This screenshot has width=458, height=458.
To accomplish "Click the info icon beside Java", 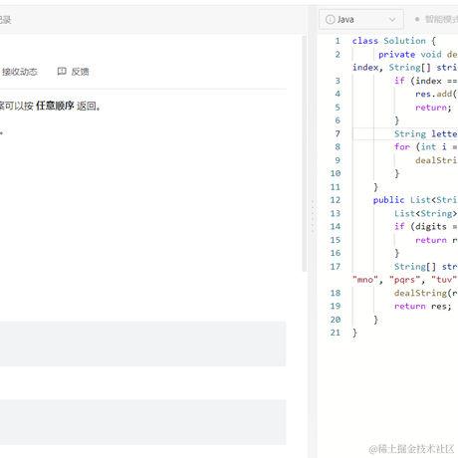I will [330, 20].
